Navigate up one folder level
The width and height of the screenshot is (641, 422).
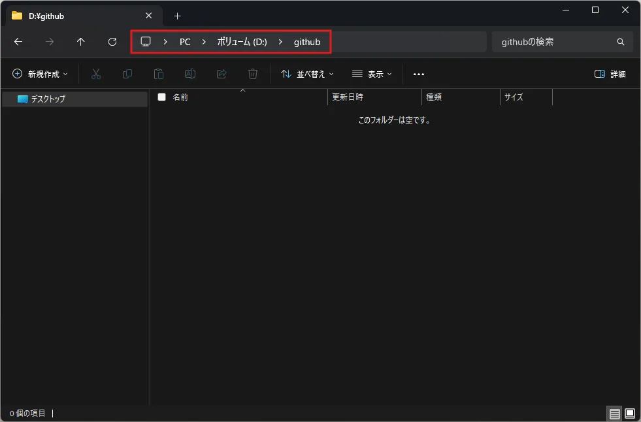[80, 42]
